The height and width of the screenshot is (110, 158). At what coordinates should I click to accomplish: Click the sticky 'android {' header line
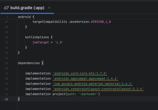[26, 17]
